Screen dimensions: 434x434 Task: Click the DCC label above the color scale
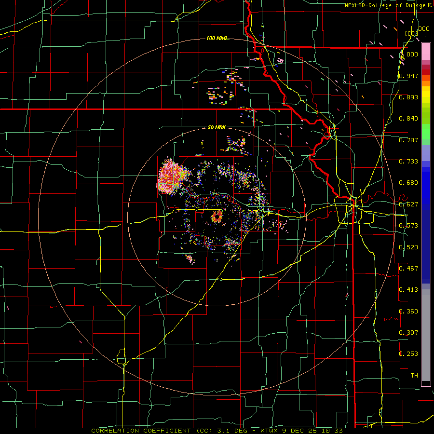(423, 29)
